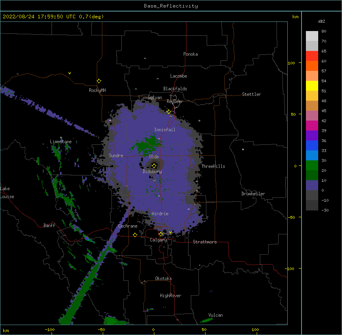Click the HighRiver city label
The height and width of the screenshot is (335, 342).
[171, 296]
